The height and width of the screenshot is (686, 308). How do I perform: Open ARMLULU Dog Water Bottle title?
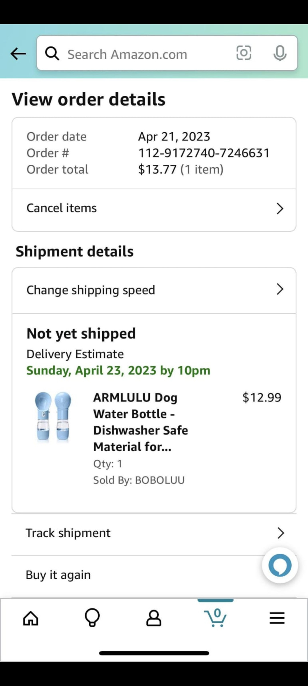point(140,422)
